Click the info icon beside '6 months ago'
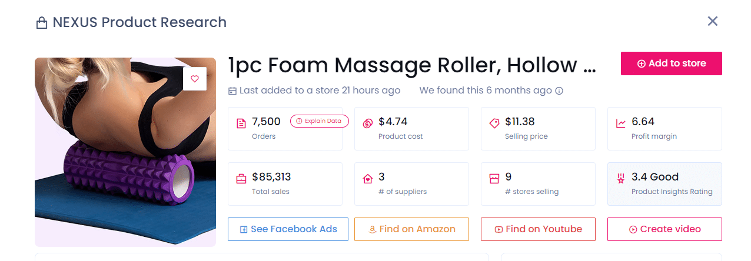The height and width of the screenshot is (261, 751). click(560, 91)
